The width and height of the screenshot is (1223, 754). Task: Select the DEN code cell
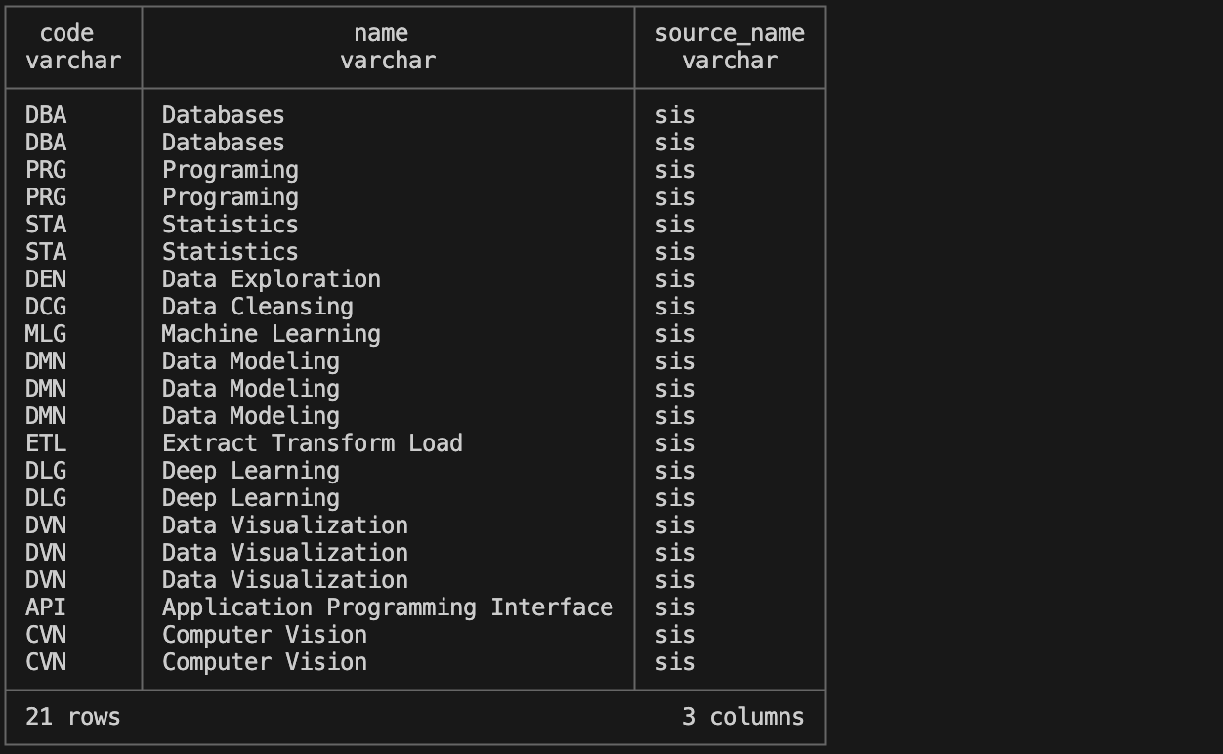click(46, 279)
